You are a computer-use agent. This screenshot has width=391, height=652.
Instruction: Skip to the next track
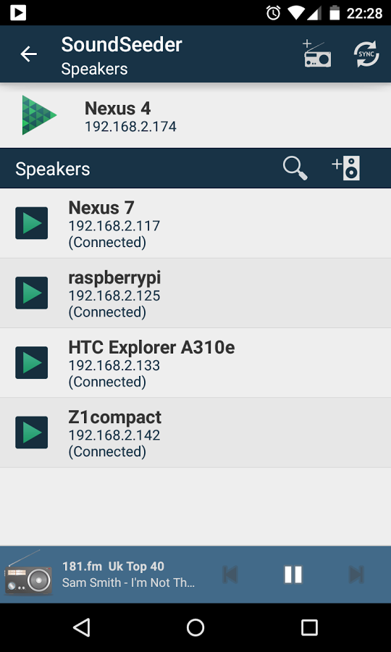pyautogui.click(x=356, y=574)
